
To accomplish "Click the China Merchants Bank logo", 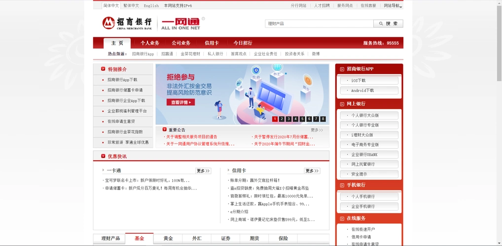I will [127, 23].
